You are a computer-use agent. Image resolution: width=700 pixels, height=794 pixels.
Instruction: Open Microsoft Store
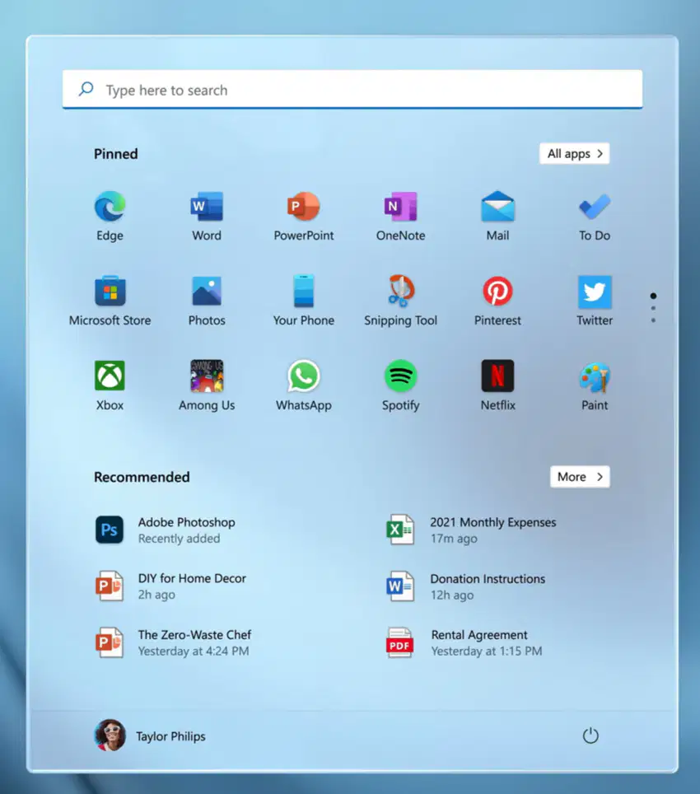110,301
